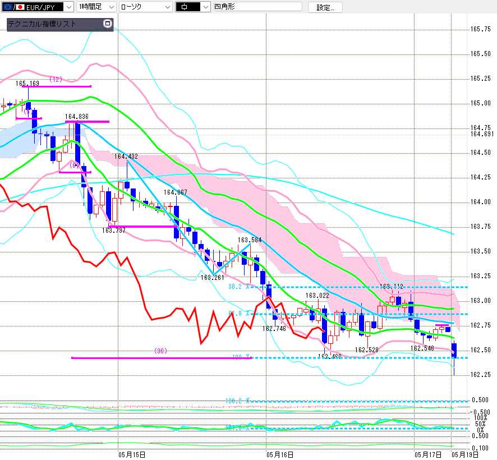Image resolution: width=497 pixels, height=460 pixels.
Task: Click the 163.00 price axis label
Action: 480,301
